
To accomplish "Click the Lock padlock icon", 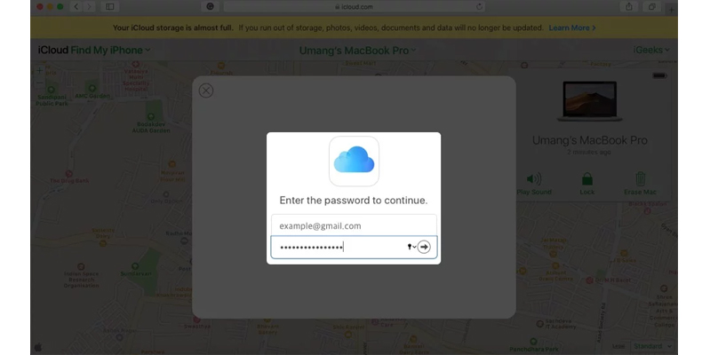I will pos(587,179).
